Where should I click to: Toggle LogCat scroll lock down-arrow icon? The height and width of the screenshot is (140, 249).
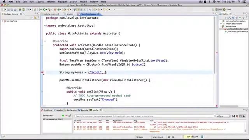click(244, 116)
